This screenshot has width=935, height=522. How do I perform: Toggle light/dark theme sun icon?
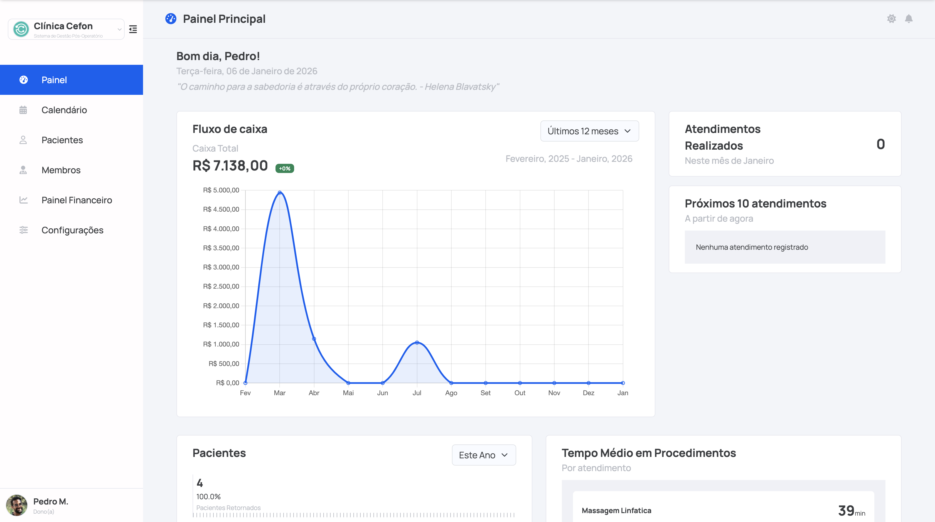point(891,19)
